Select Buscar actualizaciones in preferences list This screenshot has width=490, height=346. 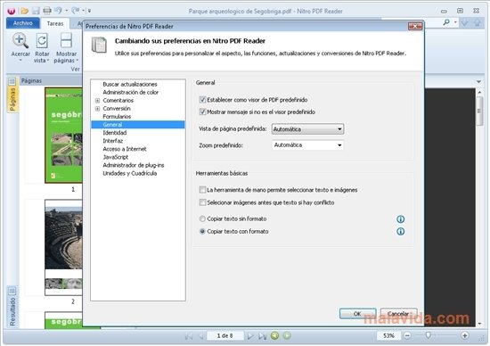[130, 84]
